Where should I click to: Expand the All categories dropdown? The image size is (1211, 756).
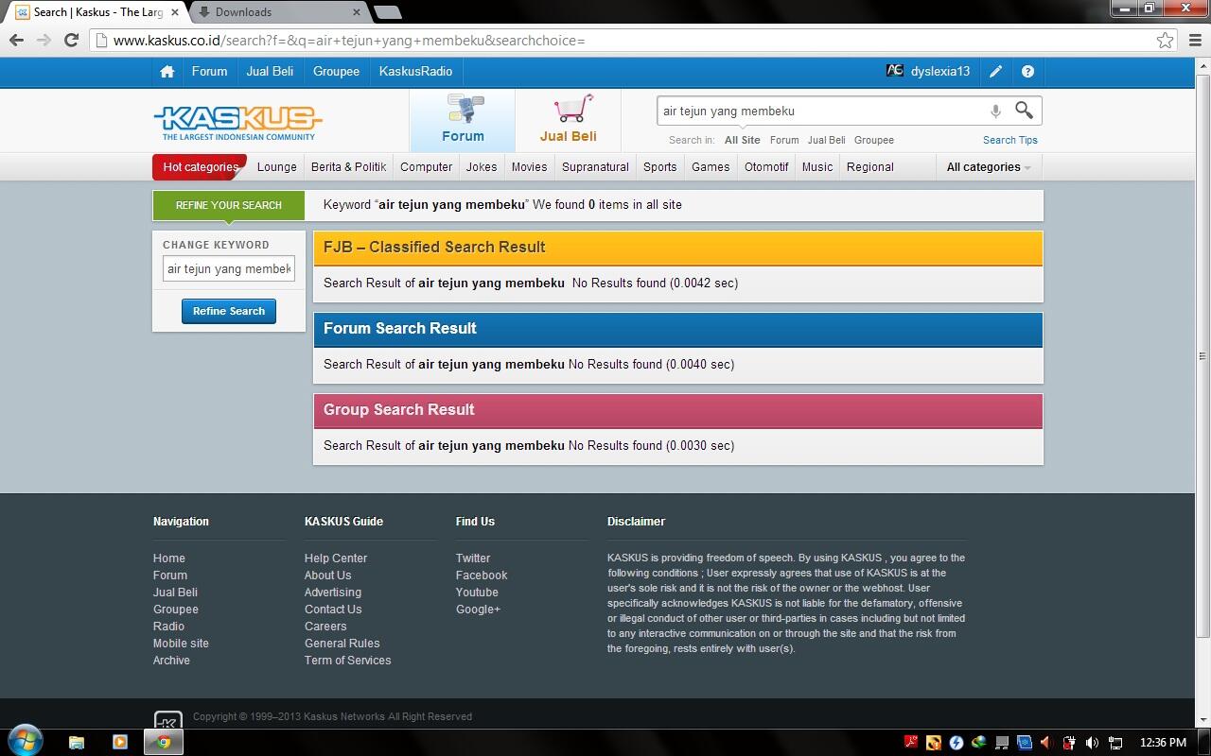989,167
